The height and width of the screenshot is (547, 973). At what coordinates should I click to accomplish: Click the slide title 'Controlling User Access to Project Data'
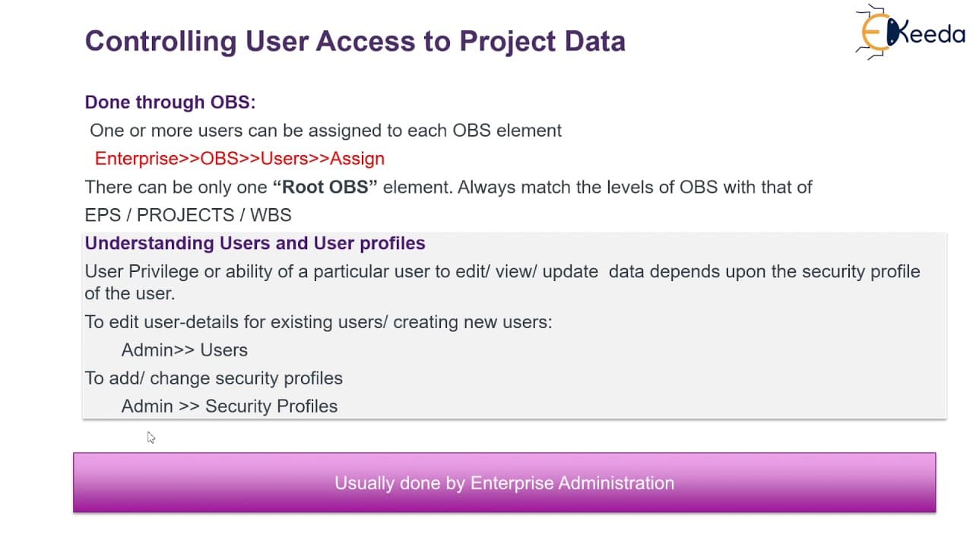pos(355,41)
